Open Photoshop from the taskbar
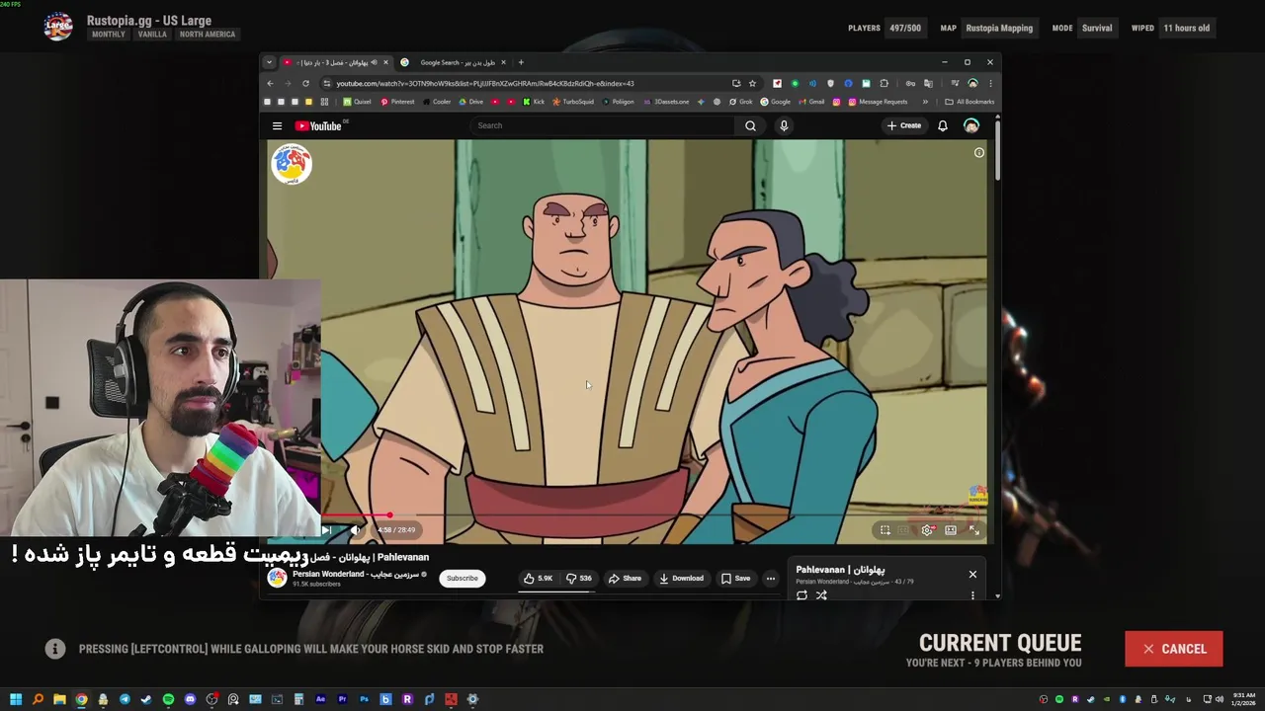Viewport: 1265px width, 711px height. click(x=364, y=699)
